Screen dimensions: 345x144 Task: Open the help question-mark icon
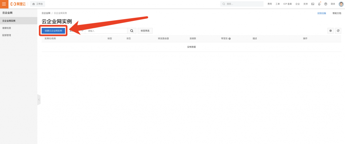pos(326,4)
